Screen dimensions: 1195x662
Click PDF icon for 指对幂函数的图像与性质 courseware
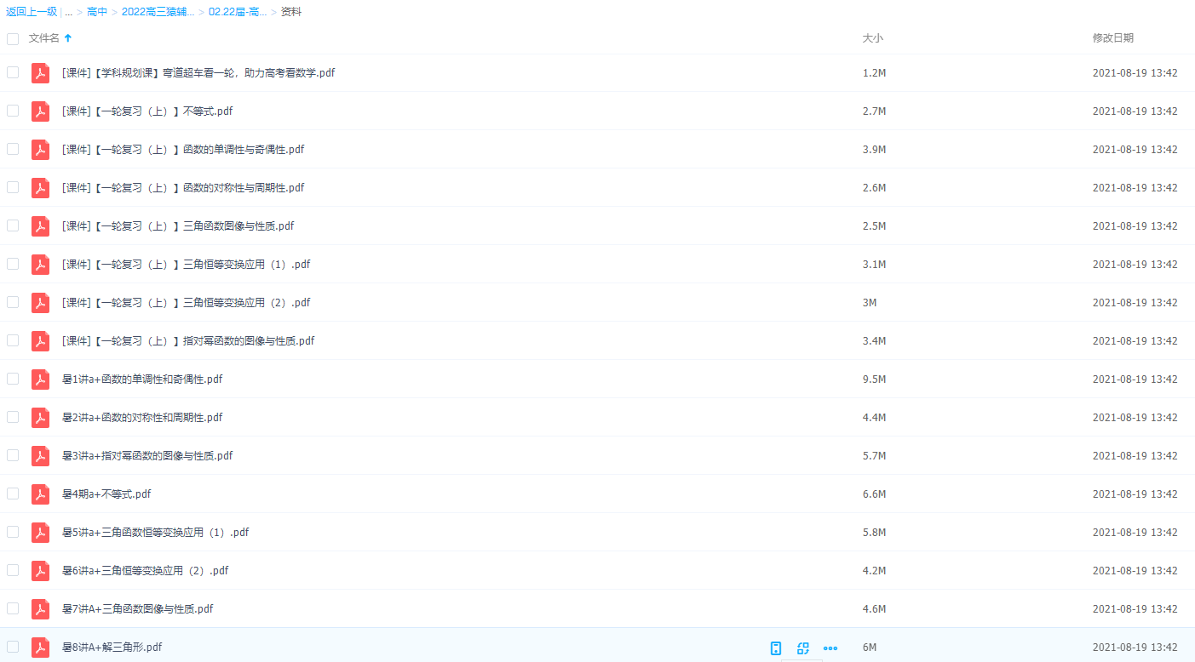pos(40,341)
